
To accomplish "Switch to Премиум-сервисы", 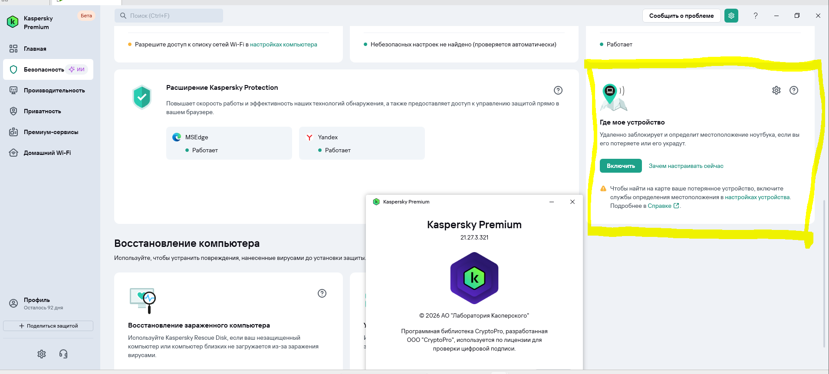I will 48,132.
